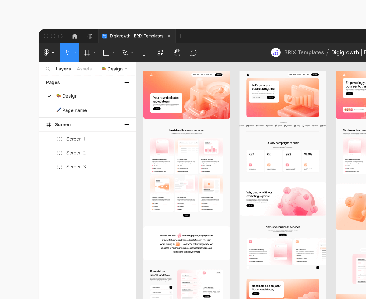The image size is (366, 299).
Task: Open the Resources components tool
Action: tap(160, 52)
